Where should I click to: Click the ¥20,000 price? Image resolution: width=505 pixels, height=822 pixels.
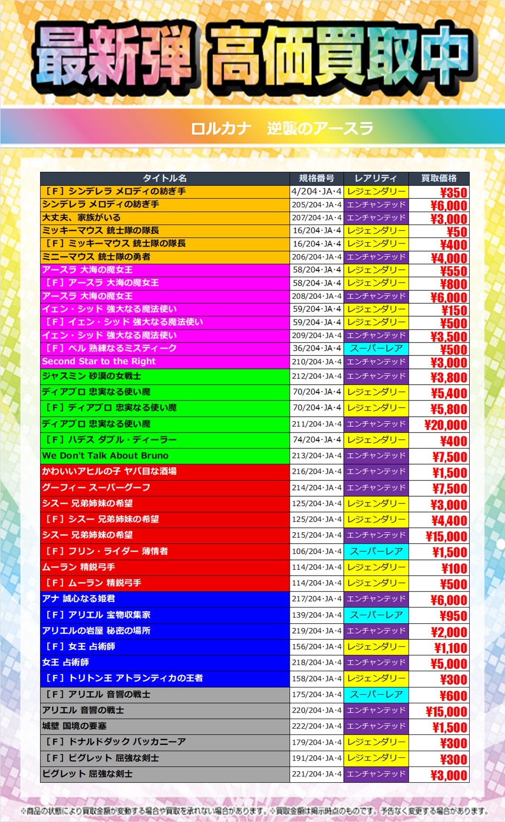point(446,425)
